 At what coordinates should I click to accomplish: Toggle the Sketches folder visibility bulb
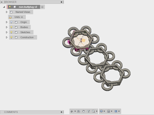[11, 32]
